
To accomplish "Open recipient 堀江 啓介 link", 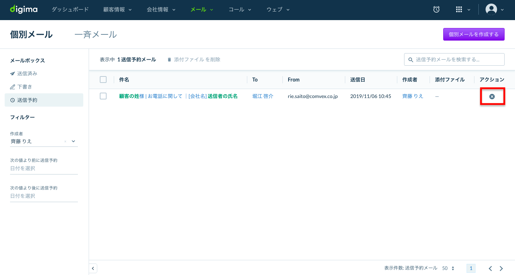I will (263, 96).
